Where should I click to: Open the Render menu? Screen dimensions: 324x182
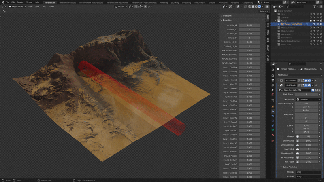coord(20,2)
